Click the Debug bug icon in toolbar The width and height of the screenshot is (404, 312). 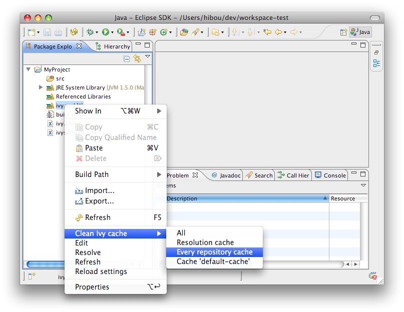click(x=90, y=32)
